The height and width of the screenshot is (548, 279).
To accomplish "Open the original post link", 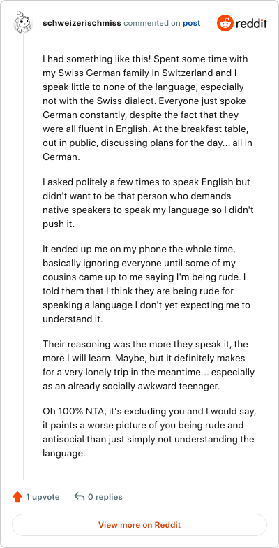I will 191,24.
